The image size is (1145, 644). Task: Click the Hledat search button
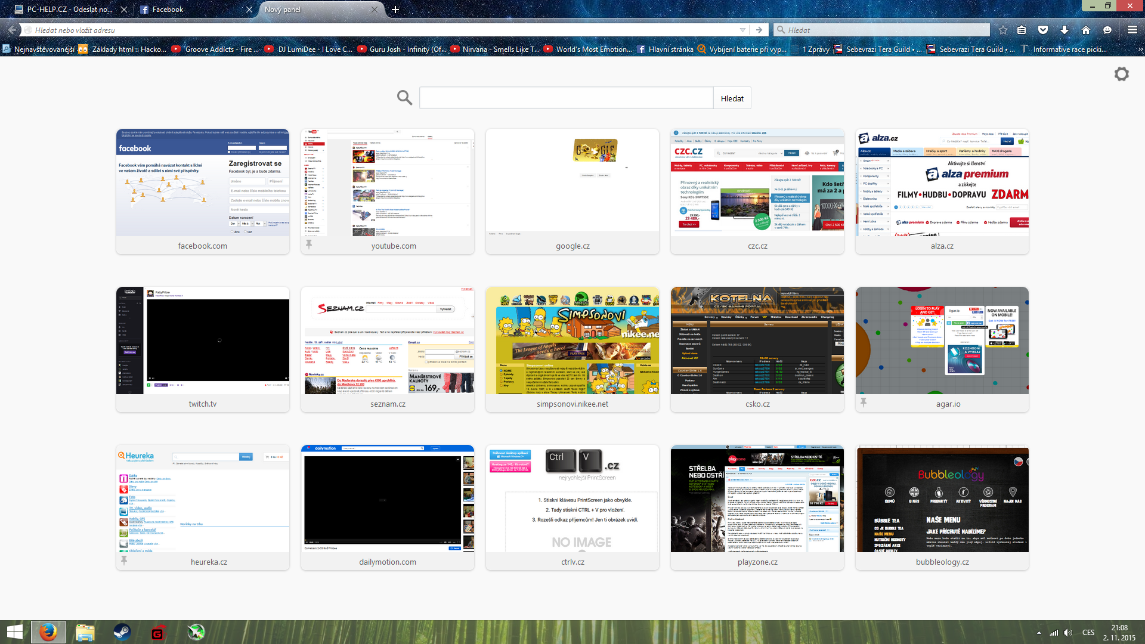pyautogui.click(x=732, y=98)
